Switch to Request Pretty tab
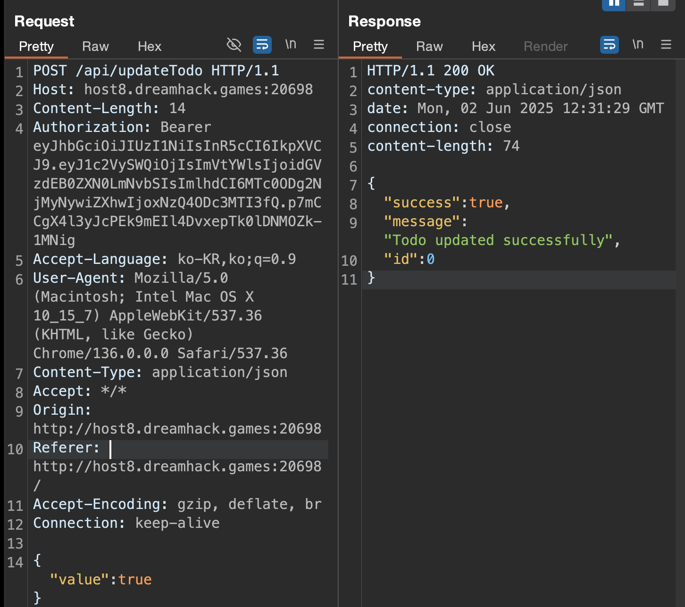The width and height of the screenshot is (685, 607). (36, 46)
